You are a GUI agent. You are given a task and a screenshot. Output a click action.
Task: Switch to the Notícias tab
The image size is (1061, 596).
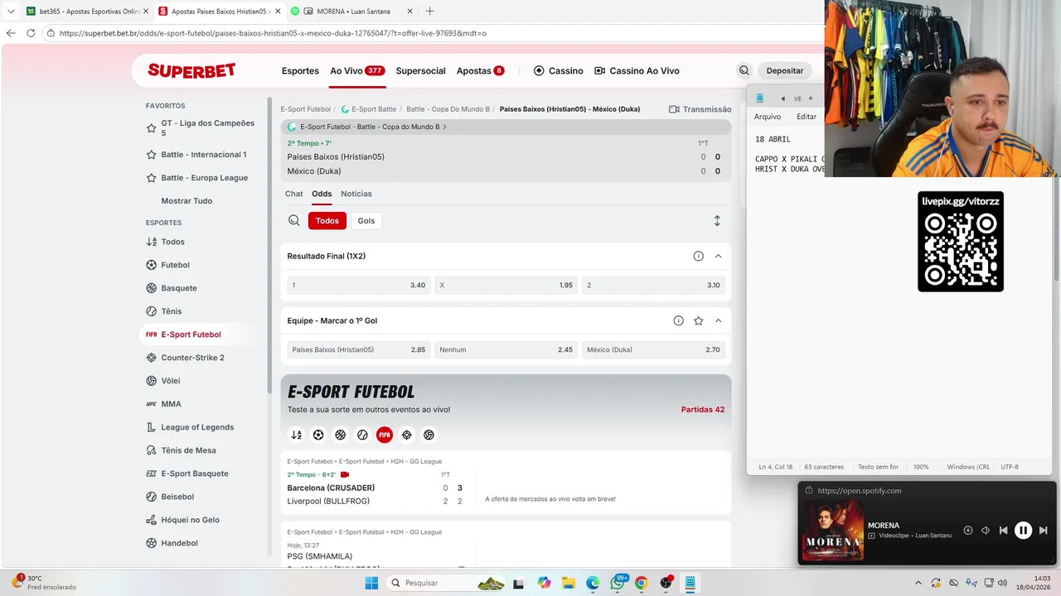356,194
